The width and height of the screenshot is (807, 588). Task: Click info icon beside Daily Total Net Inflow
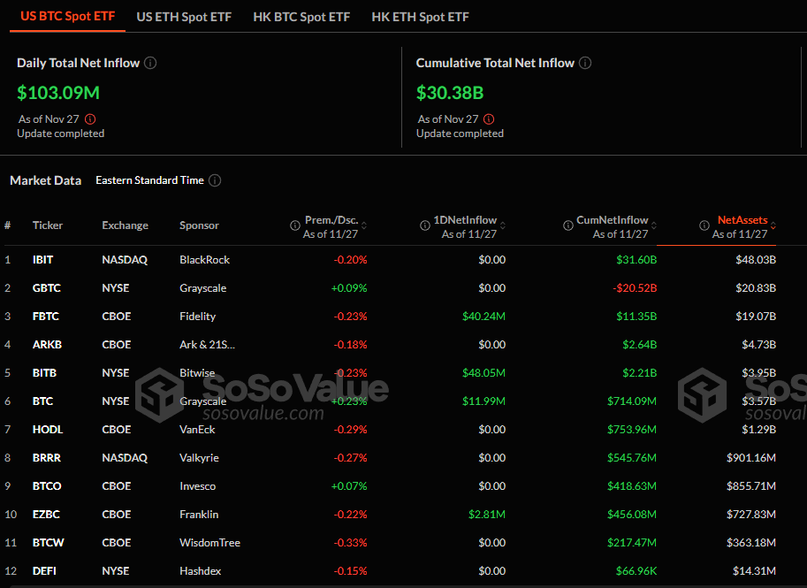point(150,63)
